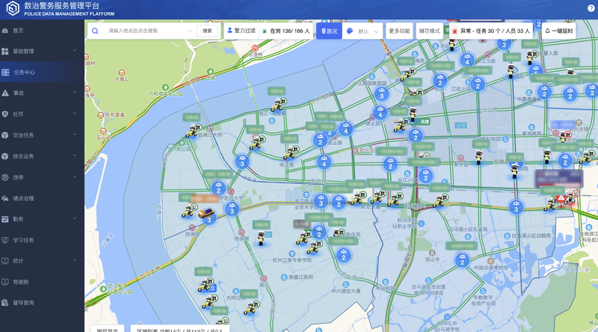Click the 统计 sidebar icon
The image size is (598, 332).
[5, 261]
